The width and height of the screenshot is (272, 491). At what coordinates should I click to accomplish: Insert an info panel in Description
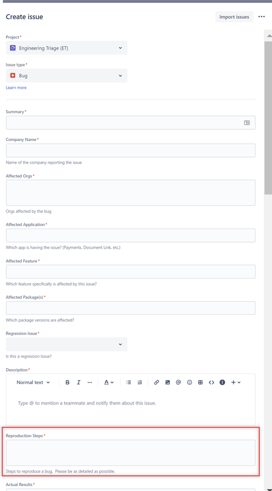point(222,382)
